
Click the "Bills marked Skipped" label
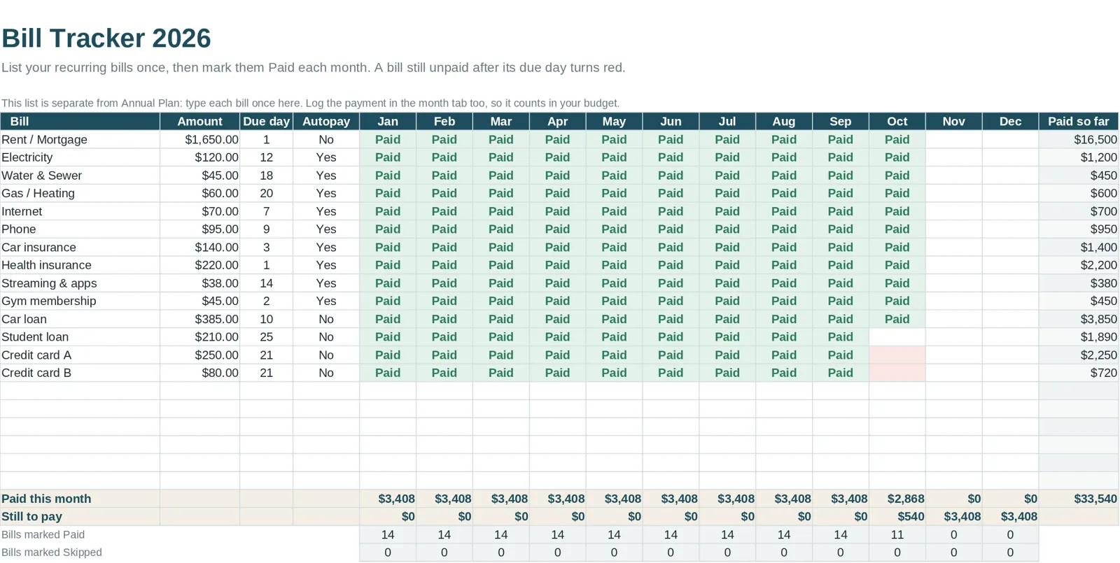click(52, 553)
